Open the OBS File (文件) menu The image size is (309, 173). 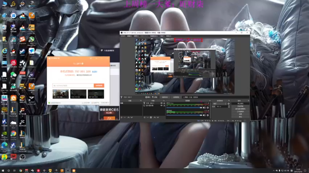tap(123, 36)
